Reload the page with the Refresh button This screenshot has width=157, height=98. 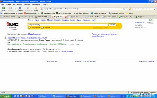(x=20, y=8)
